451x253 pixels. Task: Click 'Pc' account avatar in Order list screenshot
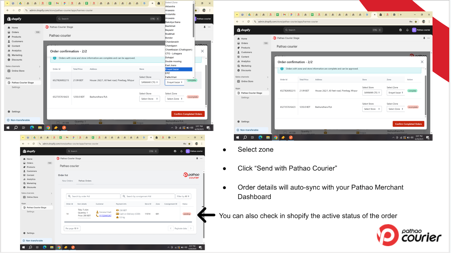point(188,151)
